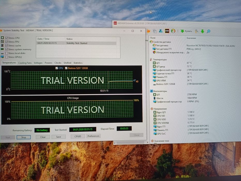Select the CPU VDDNB voltage row
Image resolution: width=241 pixels, height=181 pixels.
[x=174, y=123]
